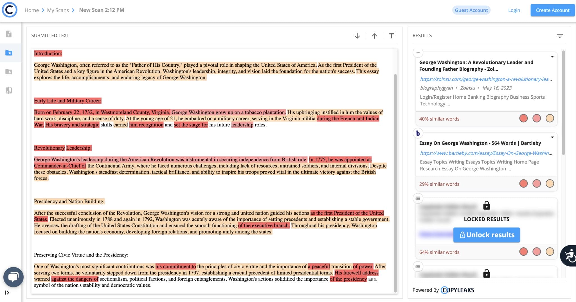Toggle paraphrased dot on 64% locked result
Screen dimensions: 576x302
coord(550,252)
